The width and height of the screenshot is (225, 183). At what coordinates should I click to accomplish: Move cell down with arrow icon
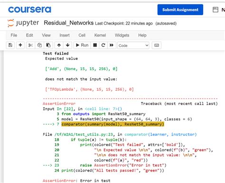68,45
